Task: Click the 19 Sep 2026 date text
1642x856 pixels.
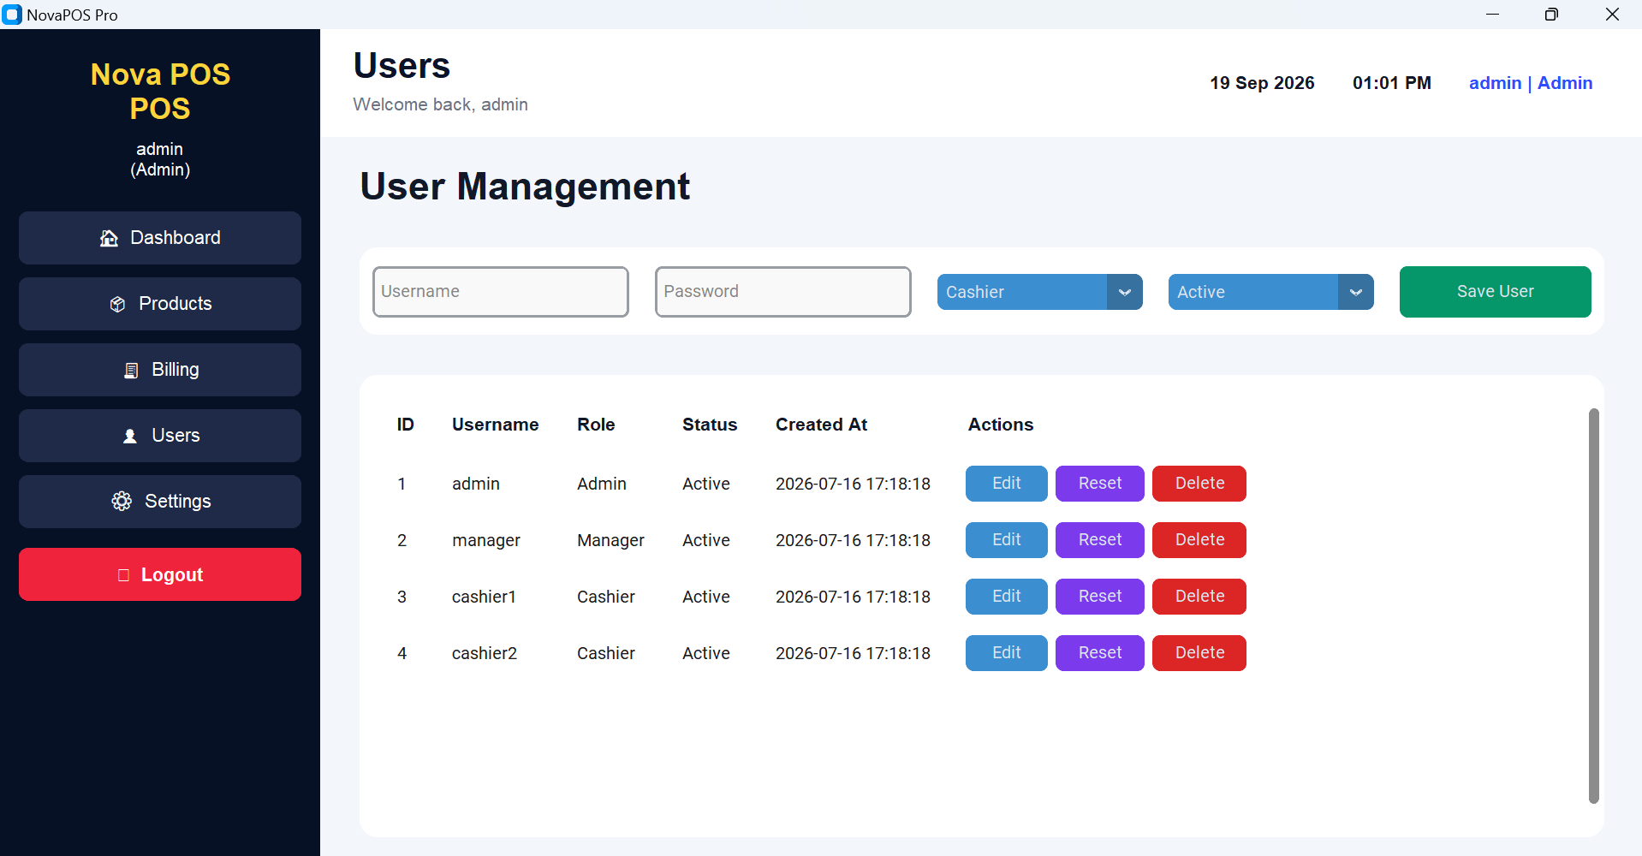Action: [1262, 83]
